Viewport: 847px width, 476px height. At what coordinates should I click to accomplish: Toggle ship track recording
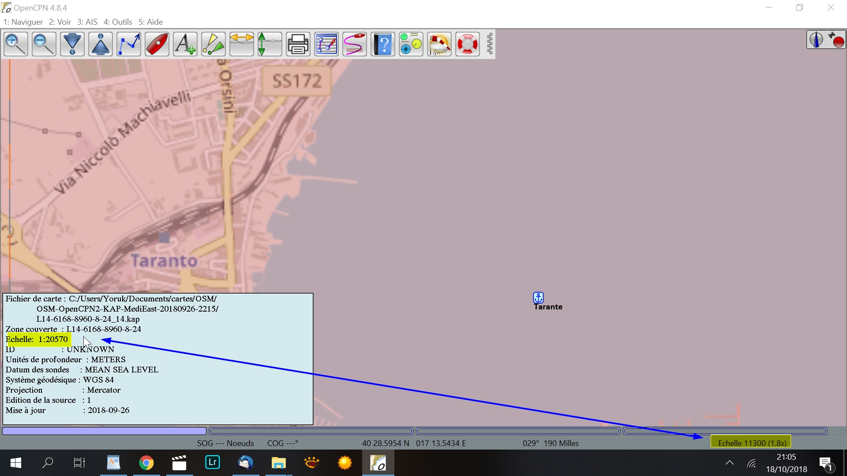[x=355, y=44]
